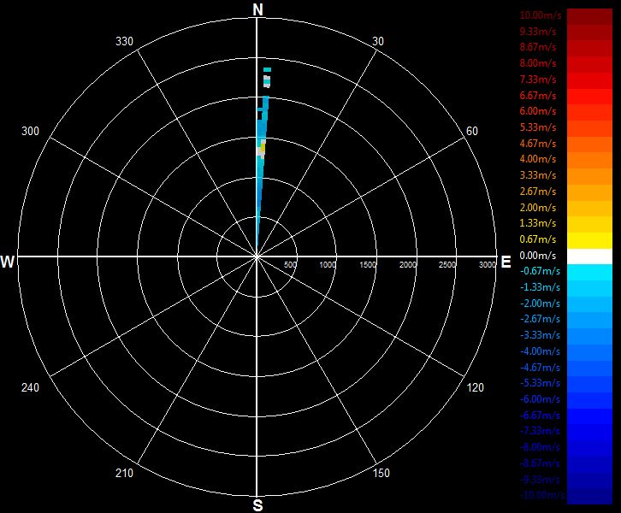Screen dimensions: 621x513
Task: Click the -0.67m/s legend label
Action: click(541, 271)
